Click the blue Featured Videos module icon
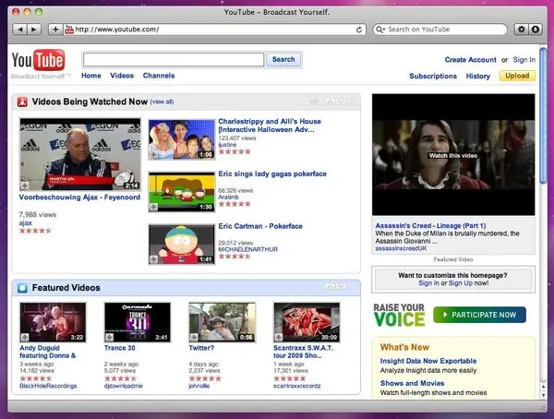This screenshot has width=554, height=419. pos(22,288)
